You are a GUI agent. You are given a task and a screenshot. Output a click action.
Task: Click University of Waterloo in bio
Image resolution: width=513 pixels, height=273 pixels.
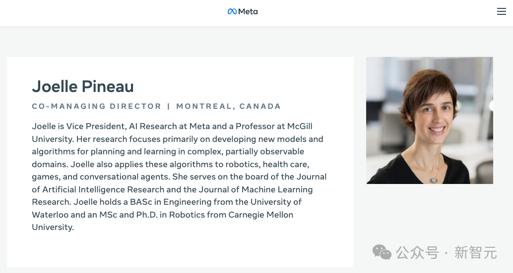[x=276, y=202]
